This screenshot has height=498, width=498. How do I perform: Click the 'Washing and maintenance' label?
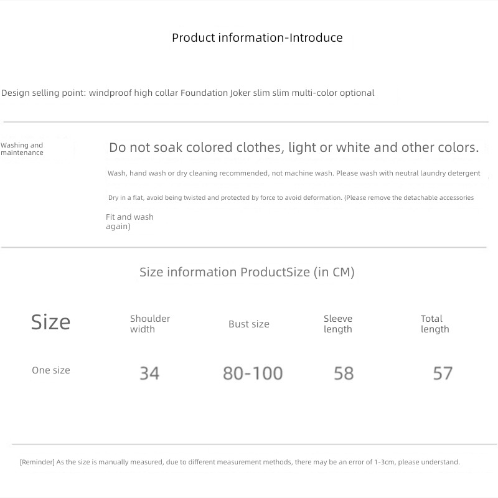[22, 149]
